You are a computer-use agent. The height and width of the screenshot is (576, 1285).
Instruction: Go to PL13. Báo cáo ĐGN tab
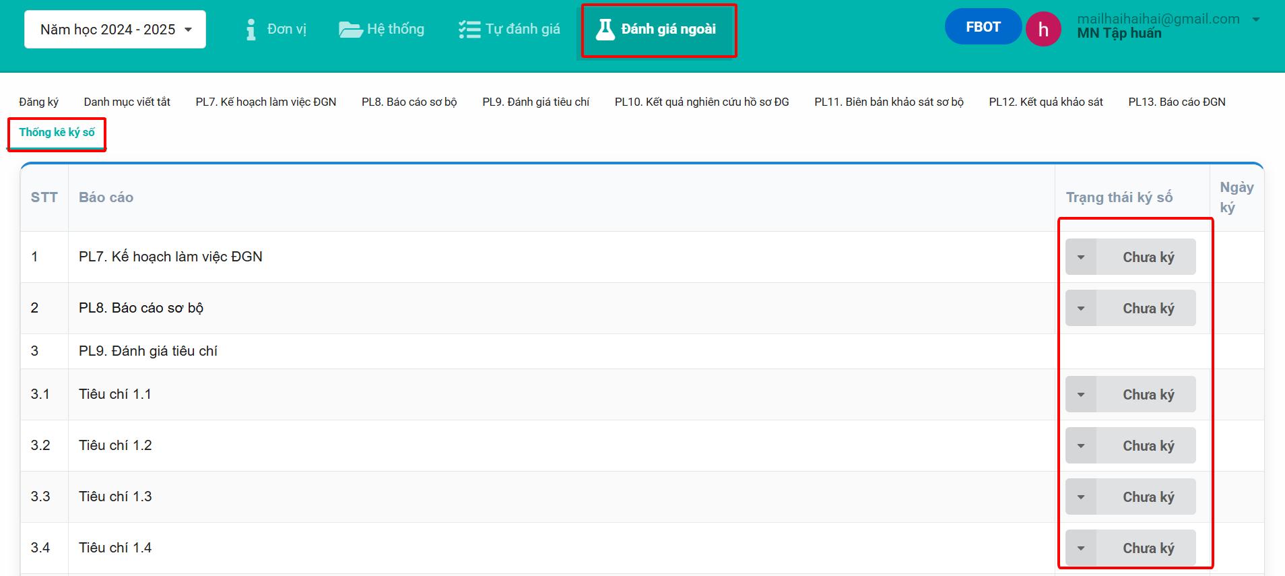point(1177,102)
